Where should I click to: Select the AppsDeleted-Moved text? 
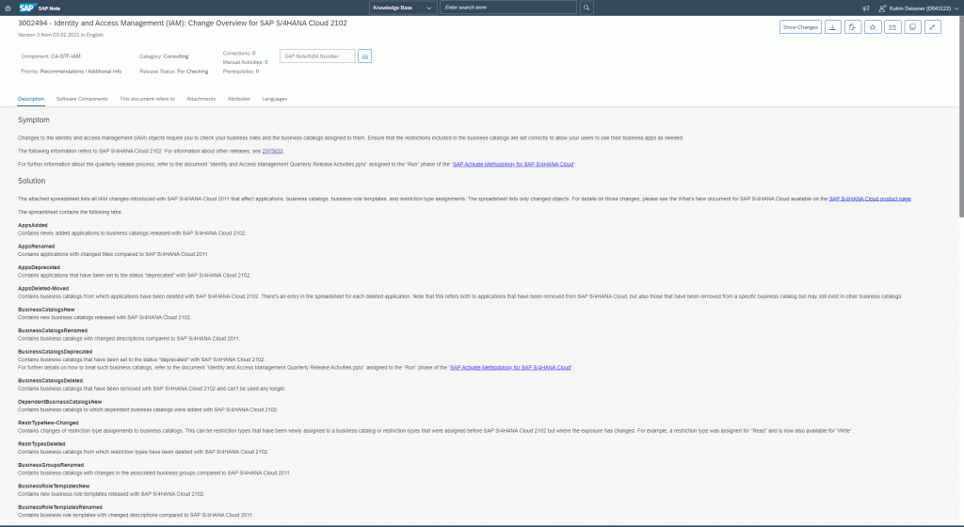tap(43, 289)
